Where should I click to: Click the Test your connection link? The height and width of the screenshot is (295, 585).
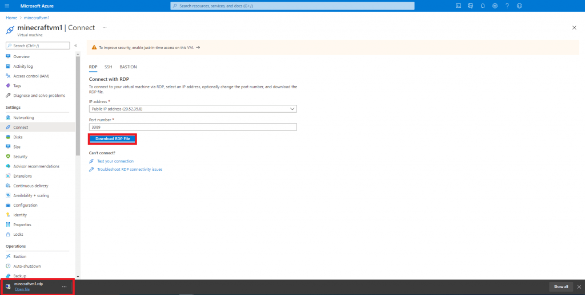coord(115,161)
